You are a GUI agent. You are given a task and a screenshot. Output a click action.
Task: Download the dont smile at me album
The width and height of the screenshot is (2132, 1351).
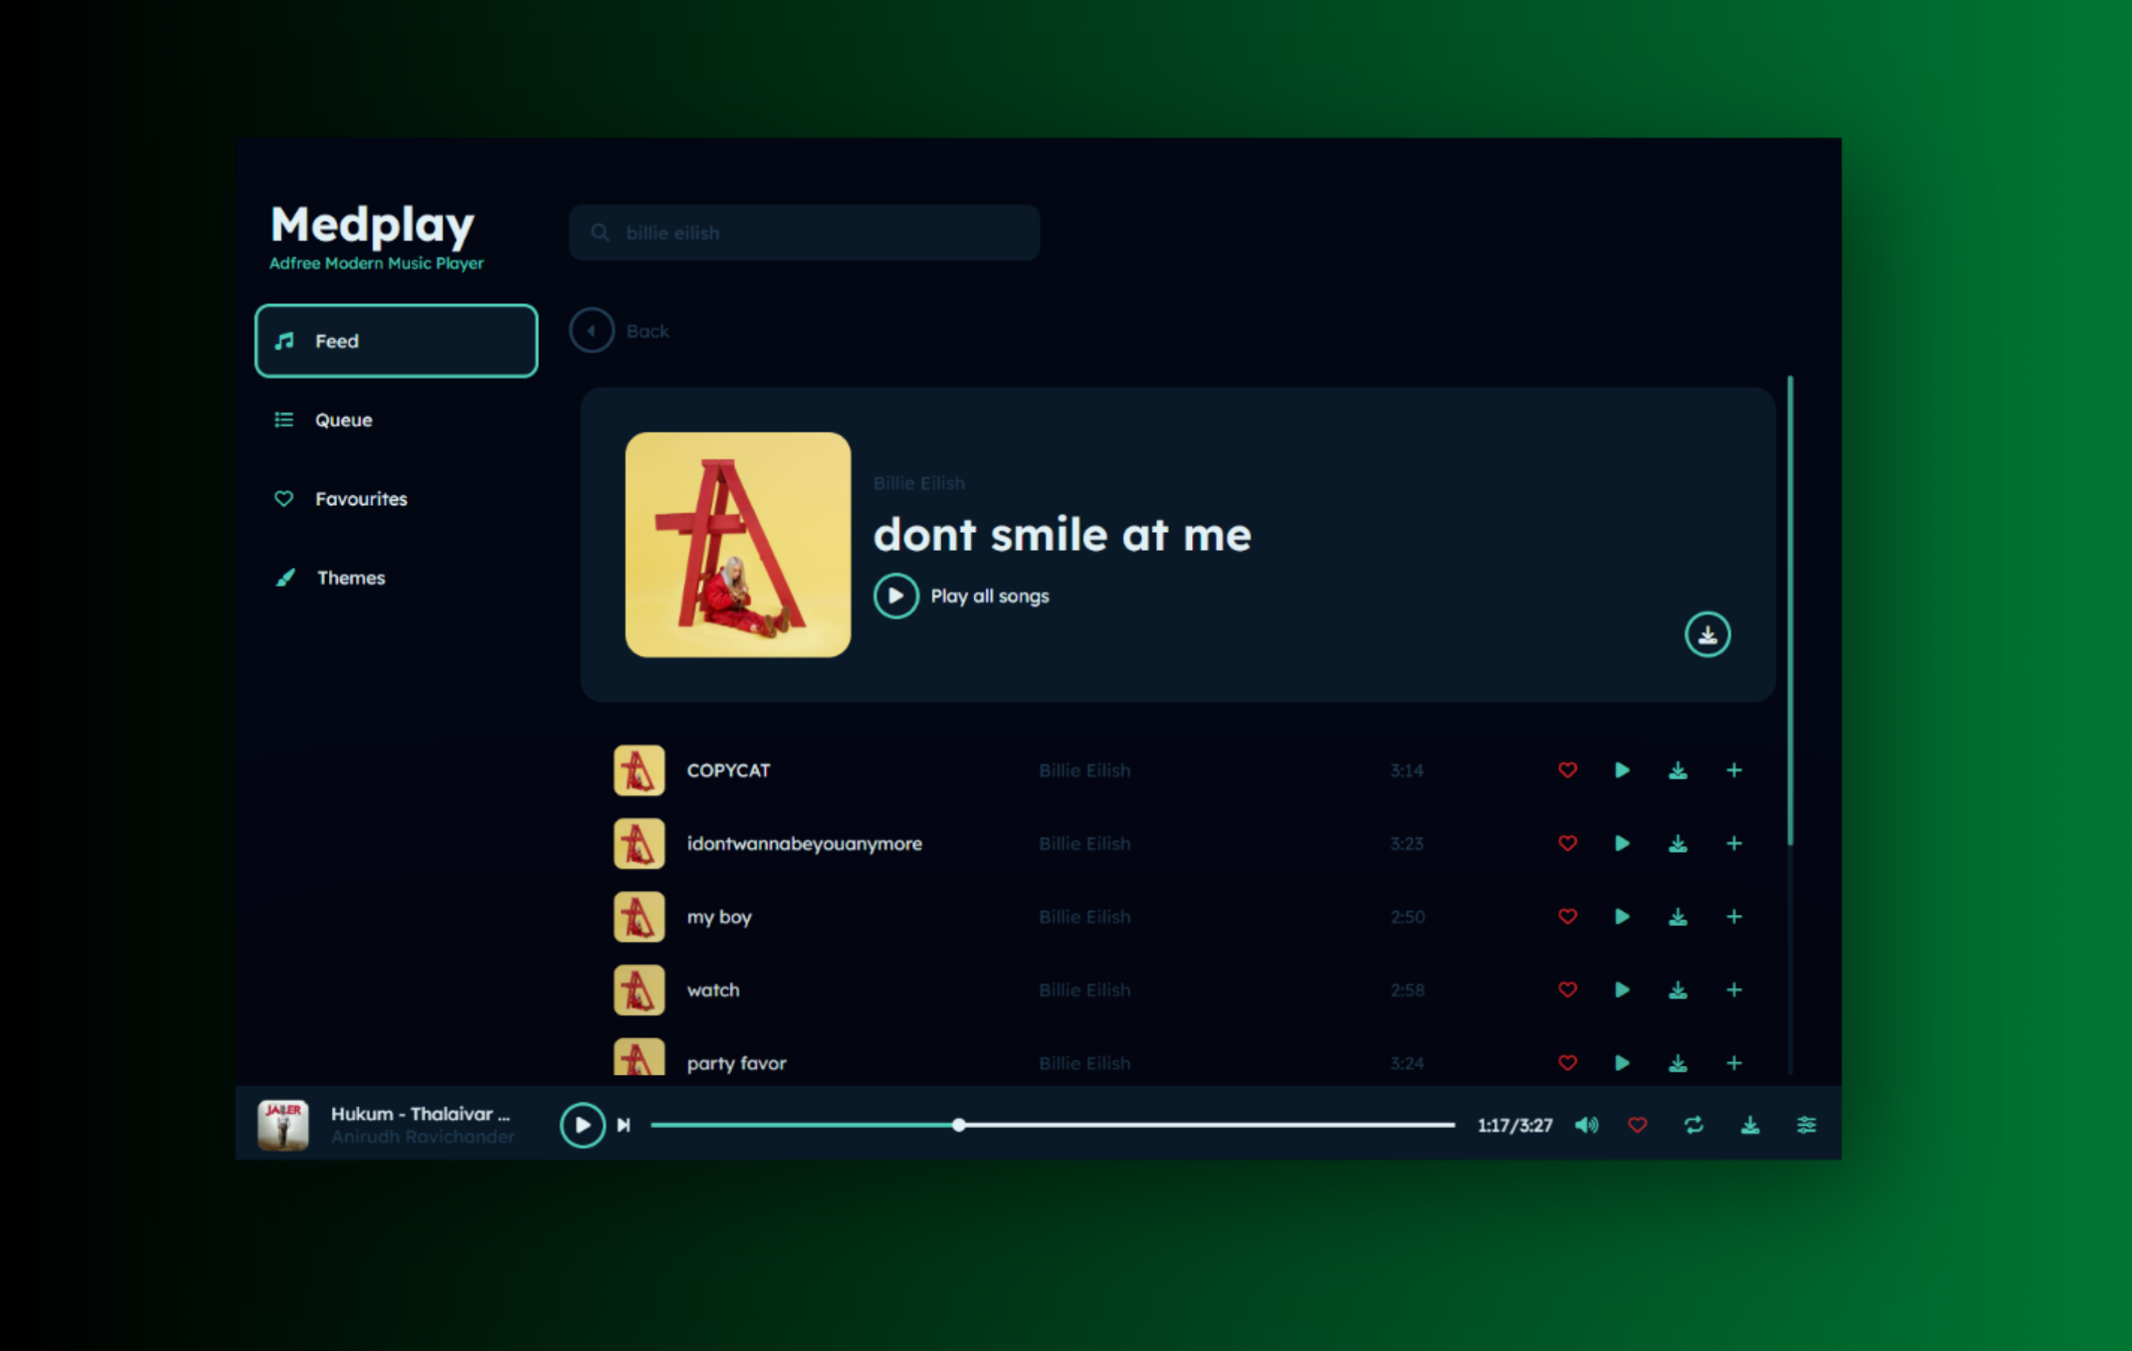point(1706,635)
